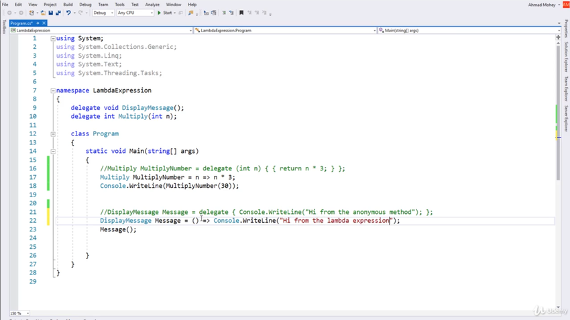Undo the last edit with the toolbar arrow
The width and height of the screenshot is (570, 320).
click(x=68, y=13)
